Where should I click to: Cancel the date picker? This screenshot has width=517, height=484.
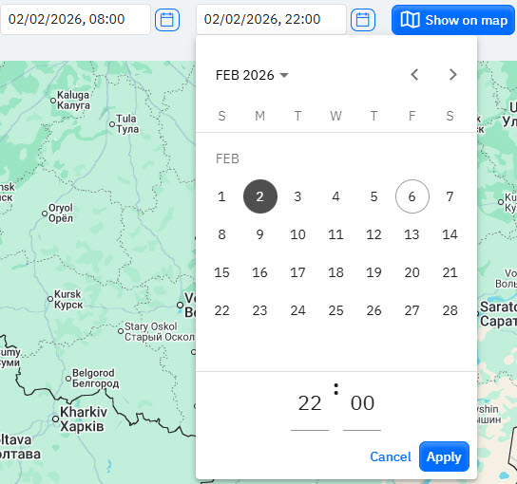tap(391, 456)
